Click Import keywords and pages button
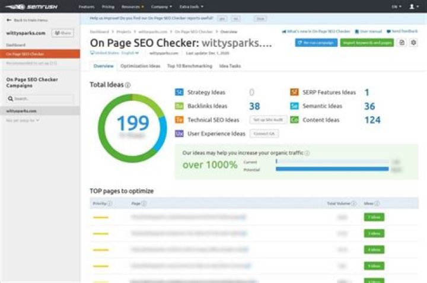Image resolution: width=427 pixels, height=283 pixels. [x=367, y=43]
